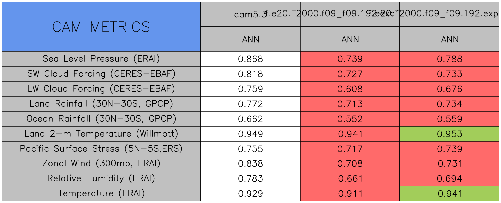Select the Sea Level Pressure (ERAI) row label

pos(101,59)
